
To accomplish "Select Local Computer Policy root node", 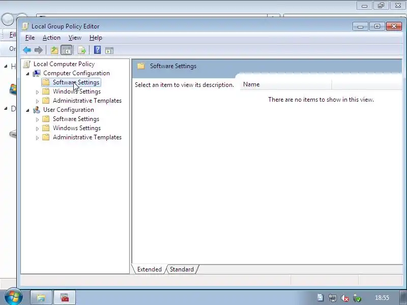I will pyautogui.click(x=64, y=64).
